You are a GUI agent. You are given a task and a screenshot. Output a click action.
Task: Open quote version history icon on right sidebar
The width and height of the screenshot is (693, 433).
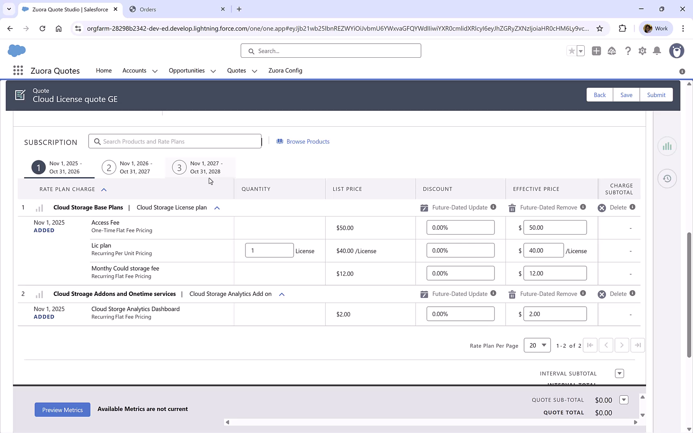pos(667,178)
